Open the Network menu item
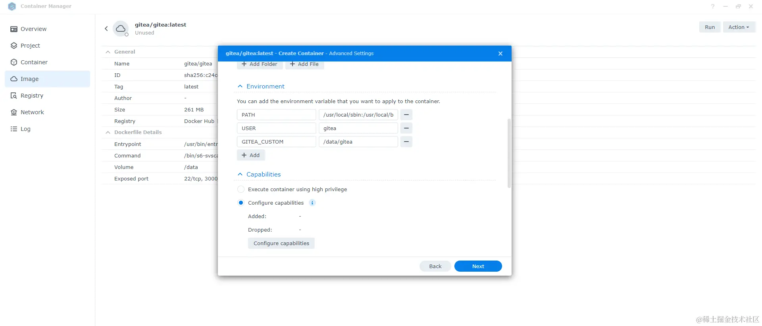The height and width of the screenshot is (326, 762). [47, 112]
